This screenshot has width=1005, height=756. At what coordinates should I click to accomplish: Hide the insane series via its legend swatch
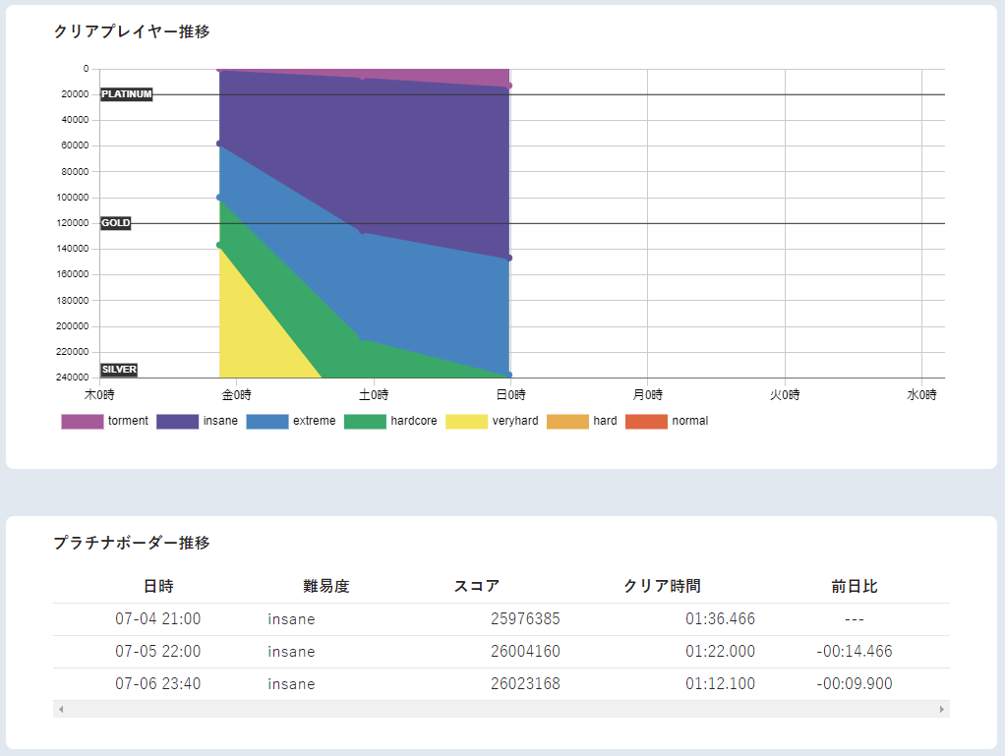point(177,422)
